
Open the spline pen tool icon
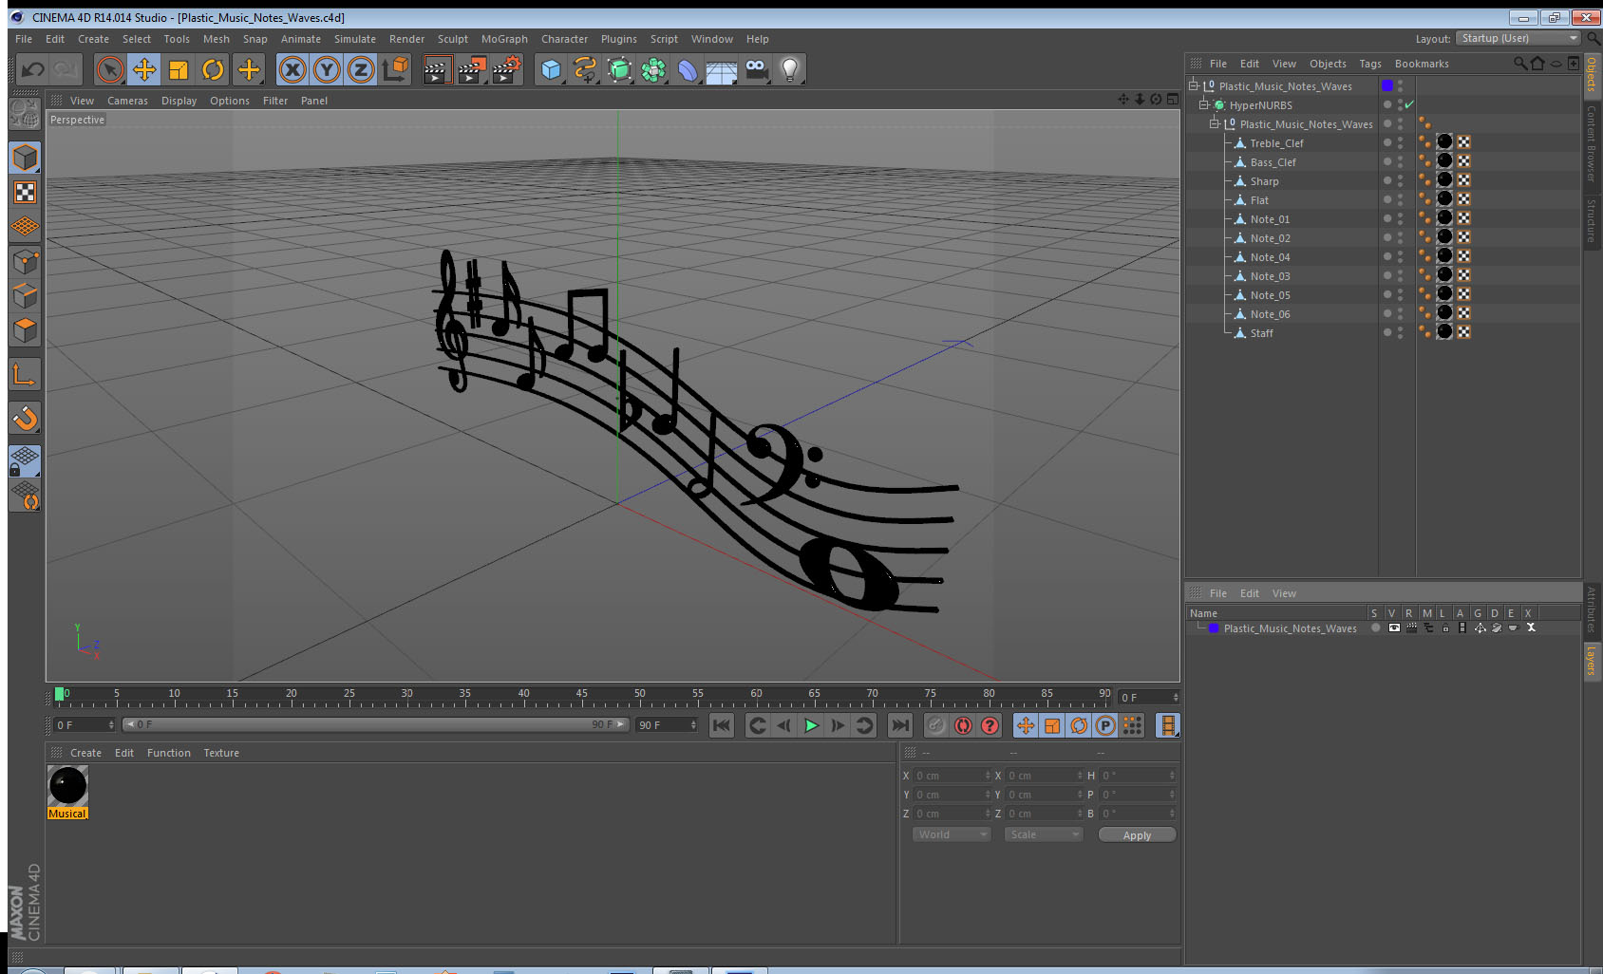[585, 69]
